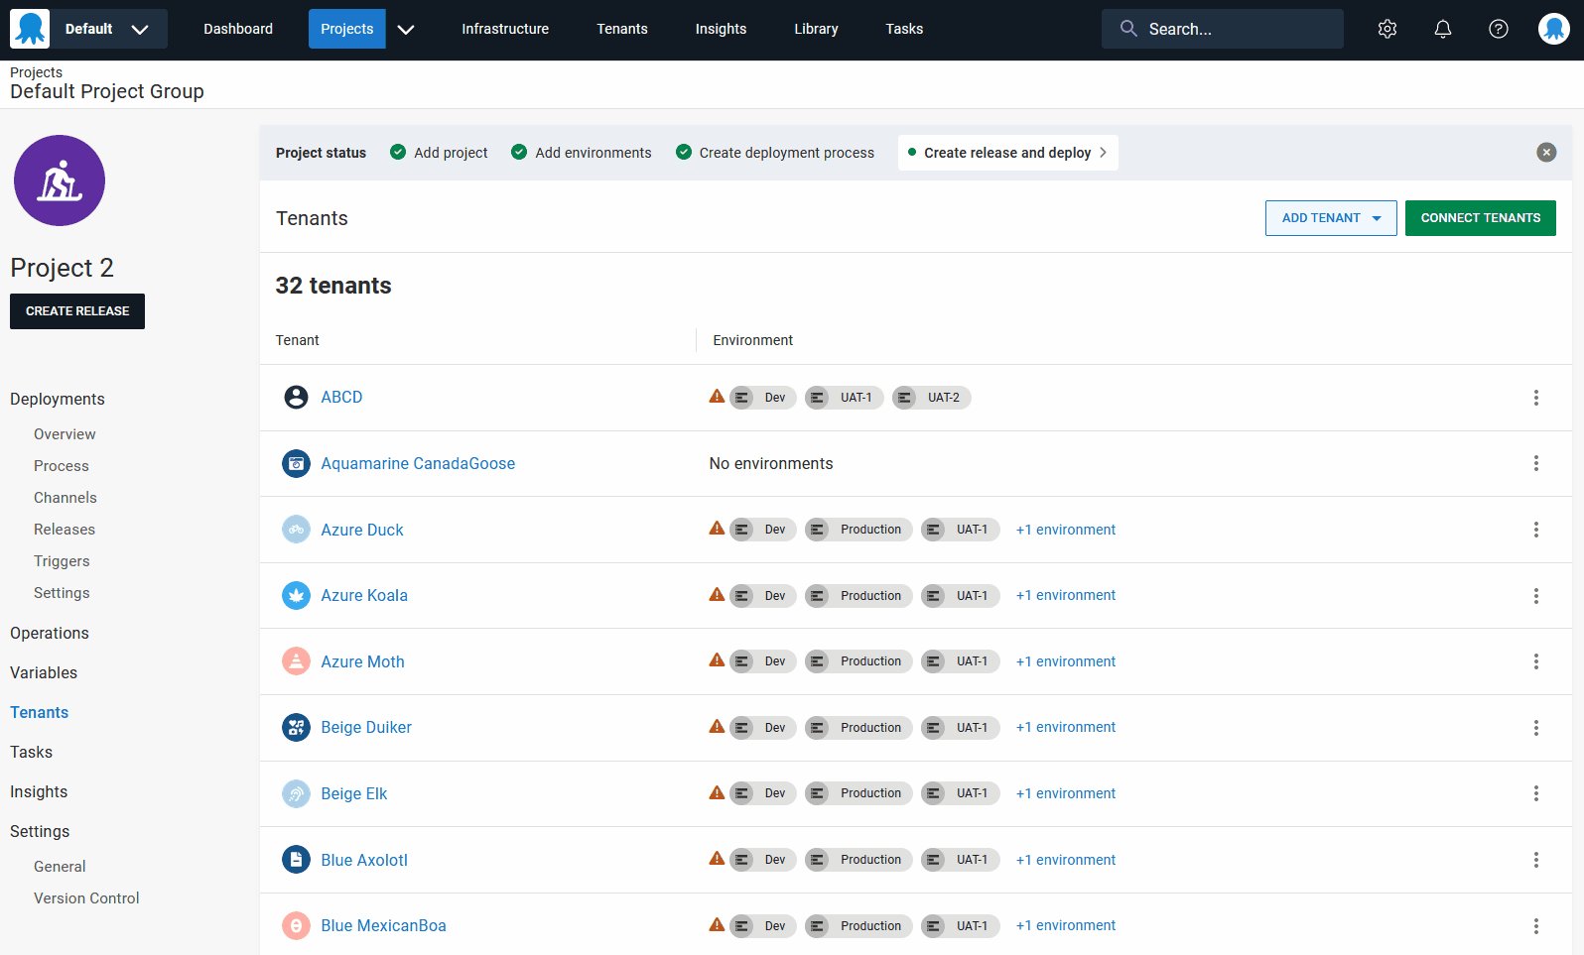Screen dimensions: 1584x955
Task: Open Variables in sidebar
Action: click(44, 672)
